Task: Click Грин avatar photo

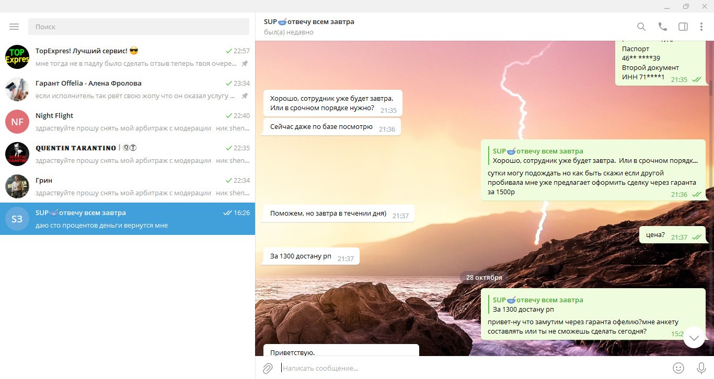Action: (17, 186)
